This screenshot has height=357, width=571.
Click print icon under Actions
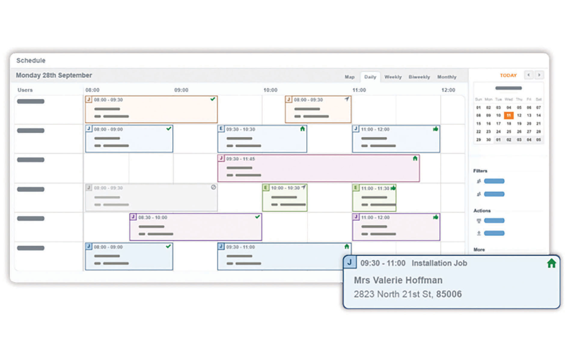coord(479,221)
